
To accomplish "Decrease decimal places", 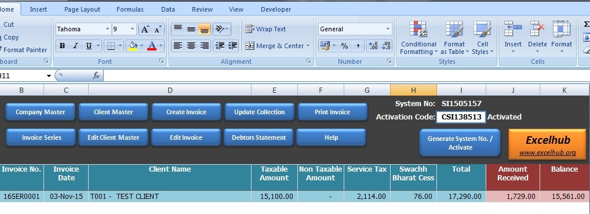I will tap(386, 46).
